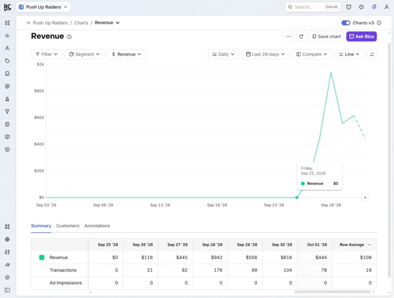This screenshot has height=298, width=394.
Task: Open the help icon in top bar
Action: pos(361,7)
